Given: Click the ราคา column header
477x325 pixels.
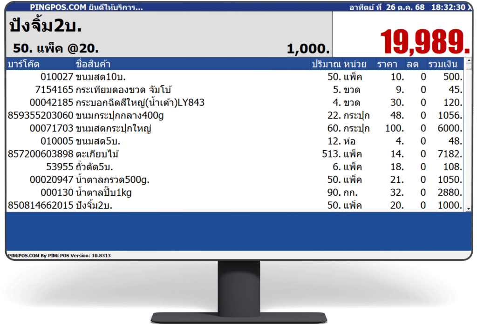Looking at the screenshot, I should point(387,64).
